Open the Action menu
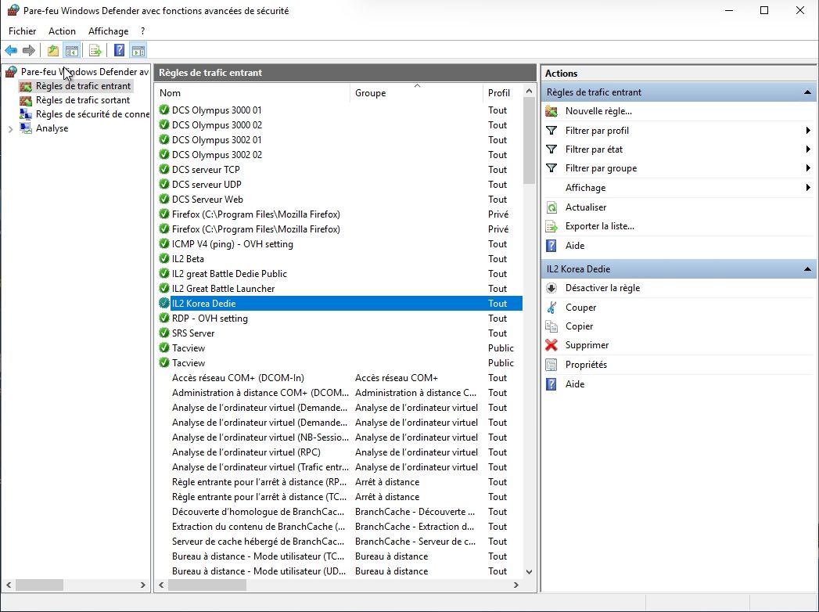The width and height of the screenshot is (819, 612). point(62,31)
